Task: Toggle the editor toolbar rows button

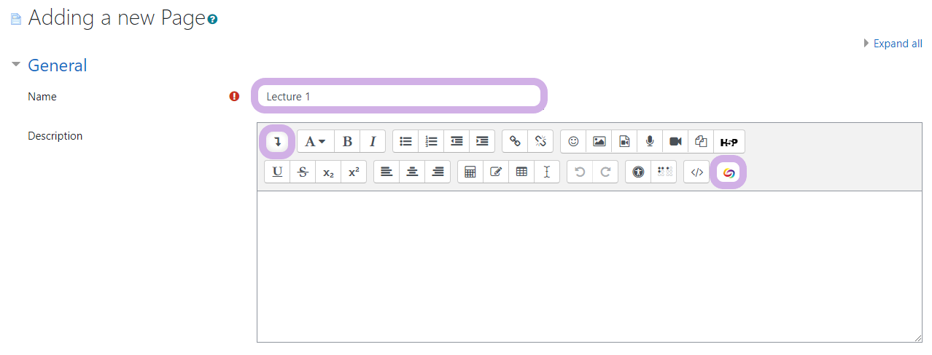Action: (277, 141)
